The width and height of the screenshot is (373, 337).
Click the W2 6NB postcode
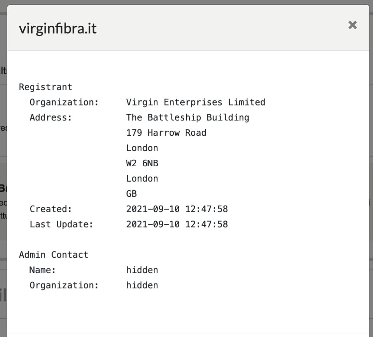point(142,163)
